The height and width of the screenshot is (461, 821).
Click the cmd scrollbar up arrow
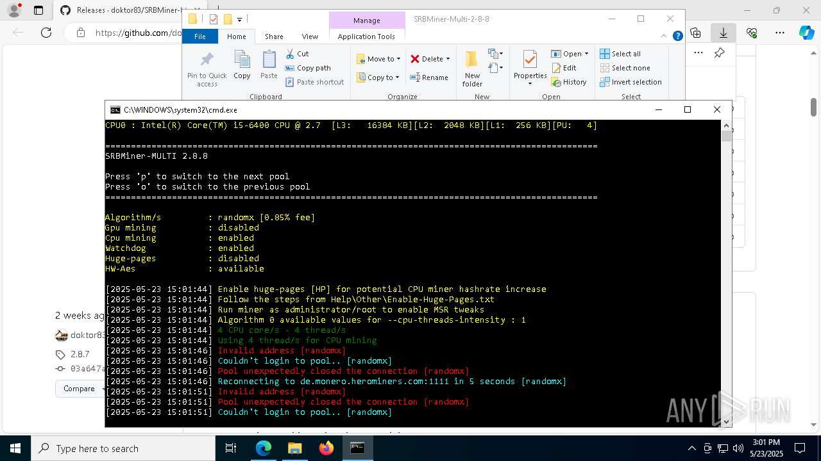pos(727,125)
